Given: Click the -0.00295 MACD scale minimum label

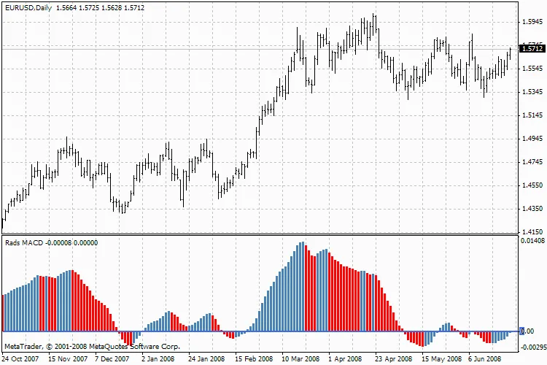Looking at the screenshot, I should 535,347.
